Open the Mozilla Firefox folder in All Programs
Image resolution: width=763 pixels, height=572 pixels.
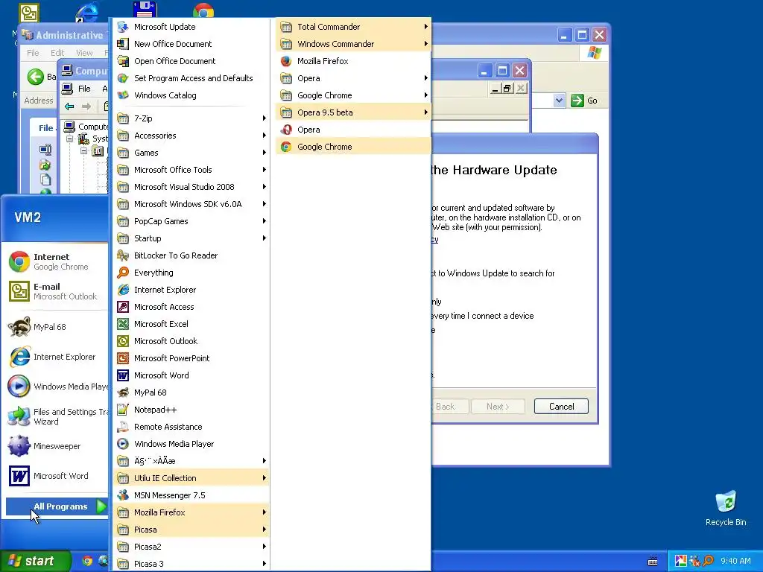pyautogui.click(x=191, y=512)
